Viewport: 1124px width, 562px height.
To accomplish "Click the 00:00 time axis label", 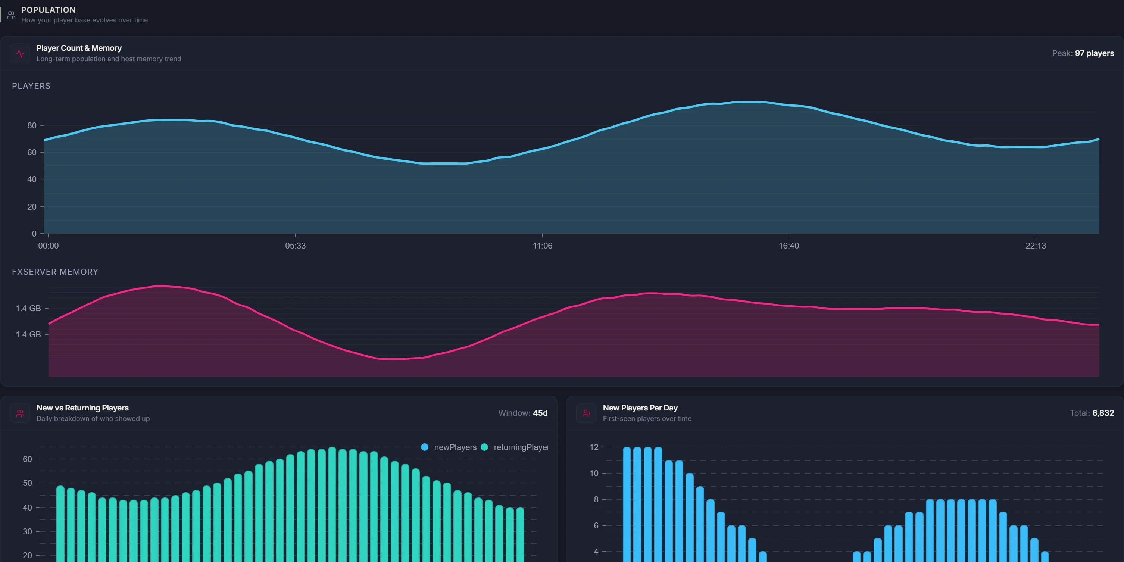I will [x=49, y=246].
